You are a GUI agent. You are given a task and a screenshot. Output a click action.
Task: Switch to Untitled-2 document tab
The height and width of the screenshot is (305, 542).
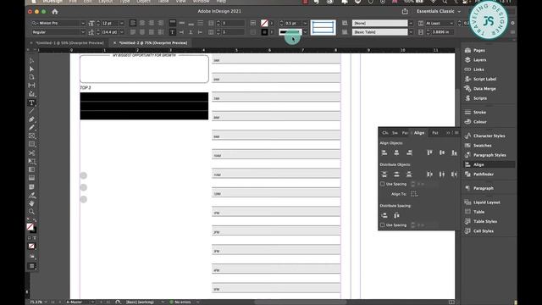[152, 43]
